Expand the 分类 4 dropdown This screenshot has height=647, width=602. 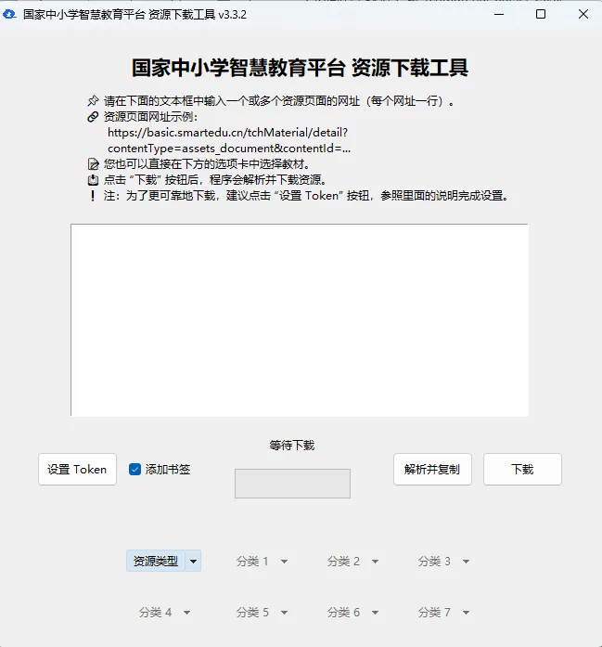click(x=164, y=613)
